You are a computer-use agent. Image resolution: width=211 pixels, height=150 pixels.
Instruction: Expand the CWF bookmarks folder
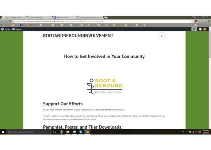(139, 25)
